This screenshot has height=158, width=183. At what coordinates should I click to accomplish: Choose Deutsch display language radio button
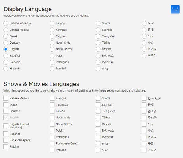[x=6, y=43]
